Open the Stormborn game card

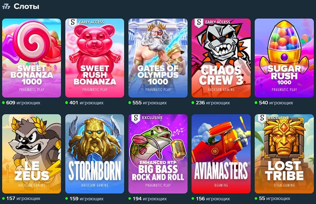point(95,154)
